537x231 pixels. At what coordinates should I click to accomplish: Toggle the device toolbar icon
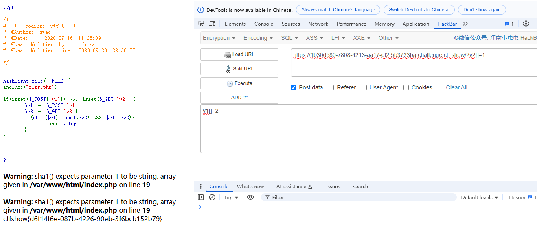[212, 24]
